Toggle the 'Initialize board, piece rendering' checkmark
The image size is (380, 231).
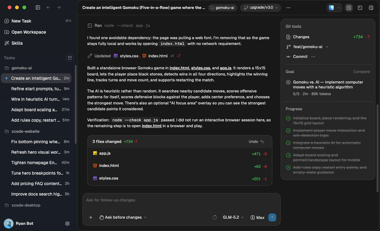288,118
